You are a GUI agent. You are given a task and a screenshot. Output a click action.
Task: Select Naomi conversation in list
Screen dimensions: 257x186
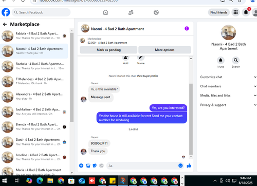point(34,51)
